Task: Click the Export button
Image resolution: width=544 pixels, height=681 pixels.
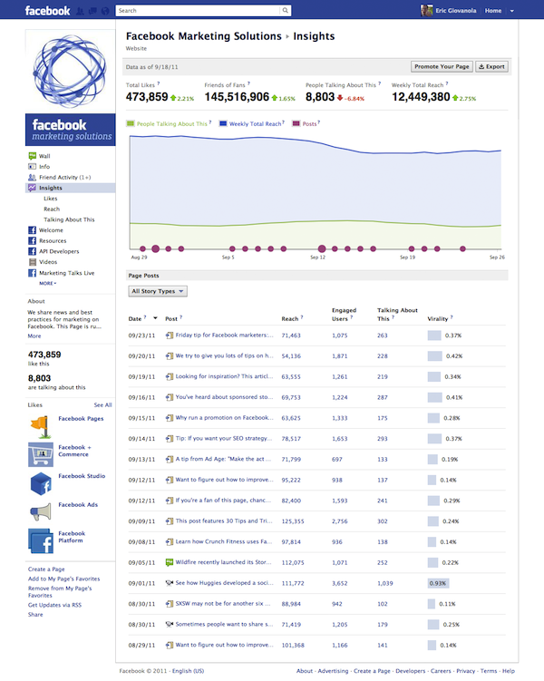Action: click(492, 66)
